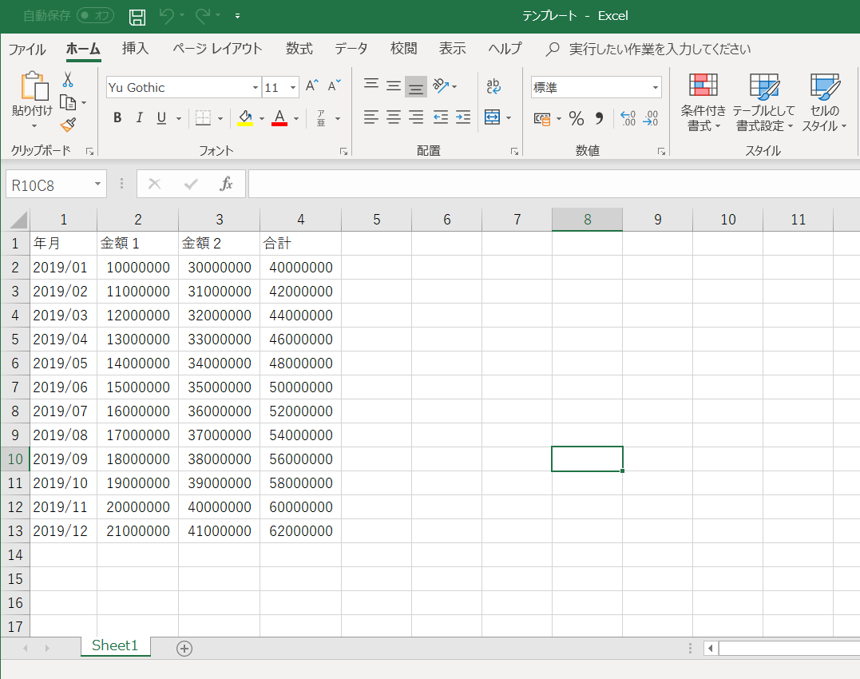The image size is (860, 679).
Task: Switch to ページ レイアウト tab
Action: point(217,48)
